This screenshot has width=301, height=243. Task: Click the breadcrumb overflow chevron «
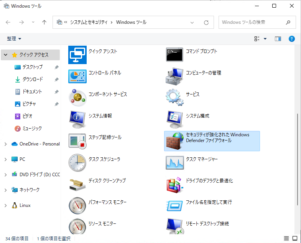click(66, 22)
